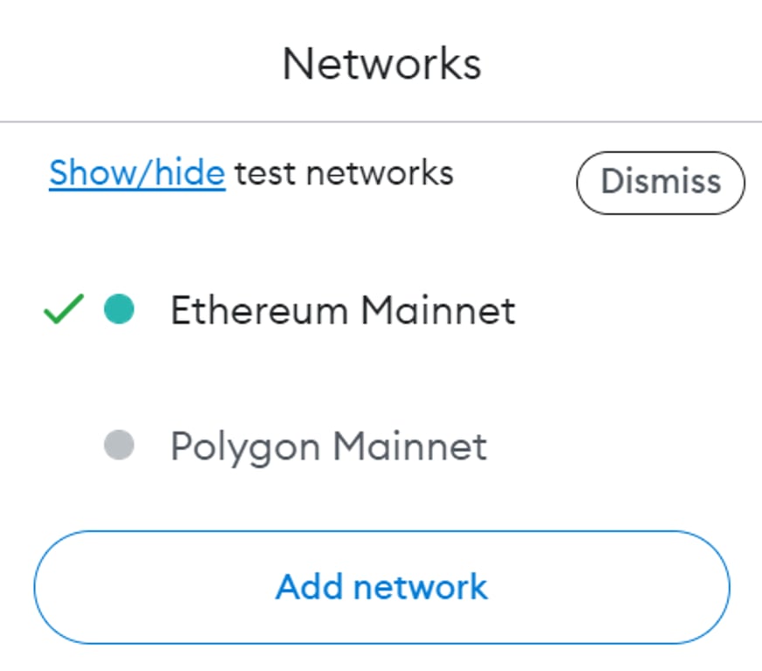Image resolution: width=762 pixels, height=671 pixels.
Task: Click the word "Add" inside the button
Action: tap(310, 587)
